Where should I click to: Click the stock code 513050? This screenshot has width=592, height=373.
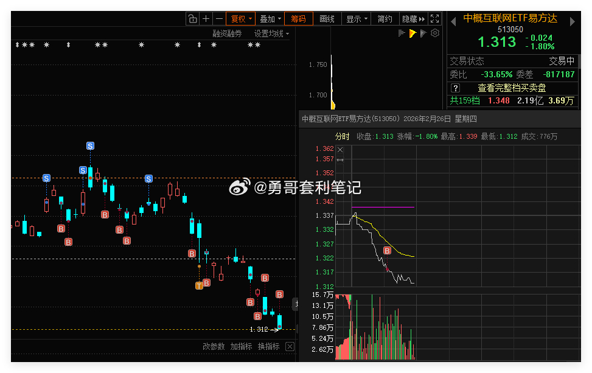[510, 29]
